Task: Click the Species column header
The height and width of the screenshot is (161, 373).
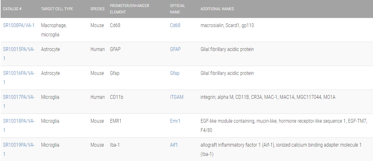Action: tap(97, 9)
